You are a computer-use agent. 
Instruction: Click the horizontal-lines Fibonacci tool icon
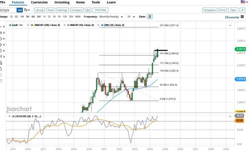(1, 33)
